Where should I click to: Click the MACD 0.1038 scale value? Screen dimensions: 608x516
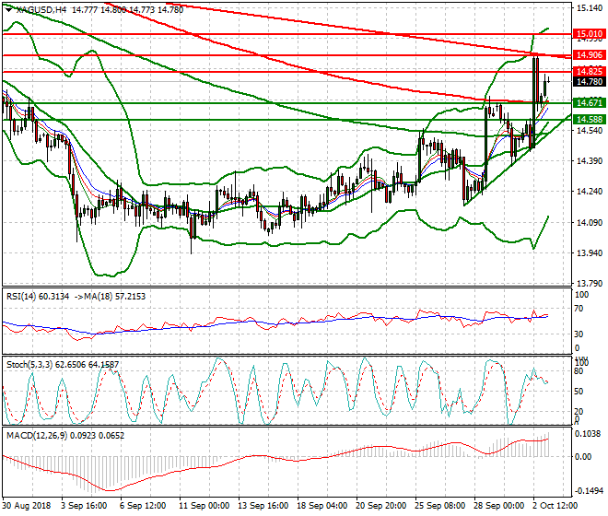click(x=589, y=434)
